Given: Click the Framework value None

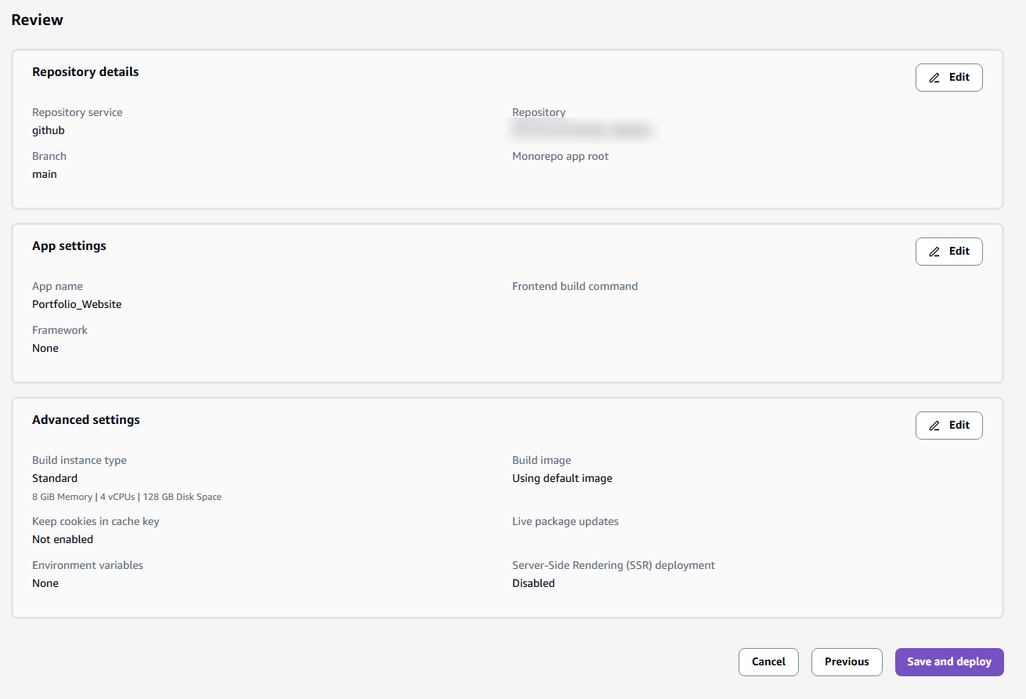Looking at the screenshot, I should [x=45, y=348].
